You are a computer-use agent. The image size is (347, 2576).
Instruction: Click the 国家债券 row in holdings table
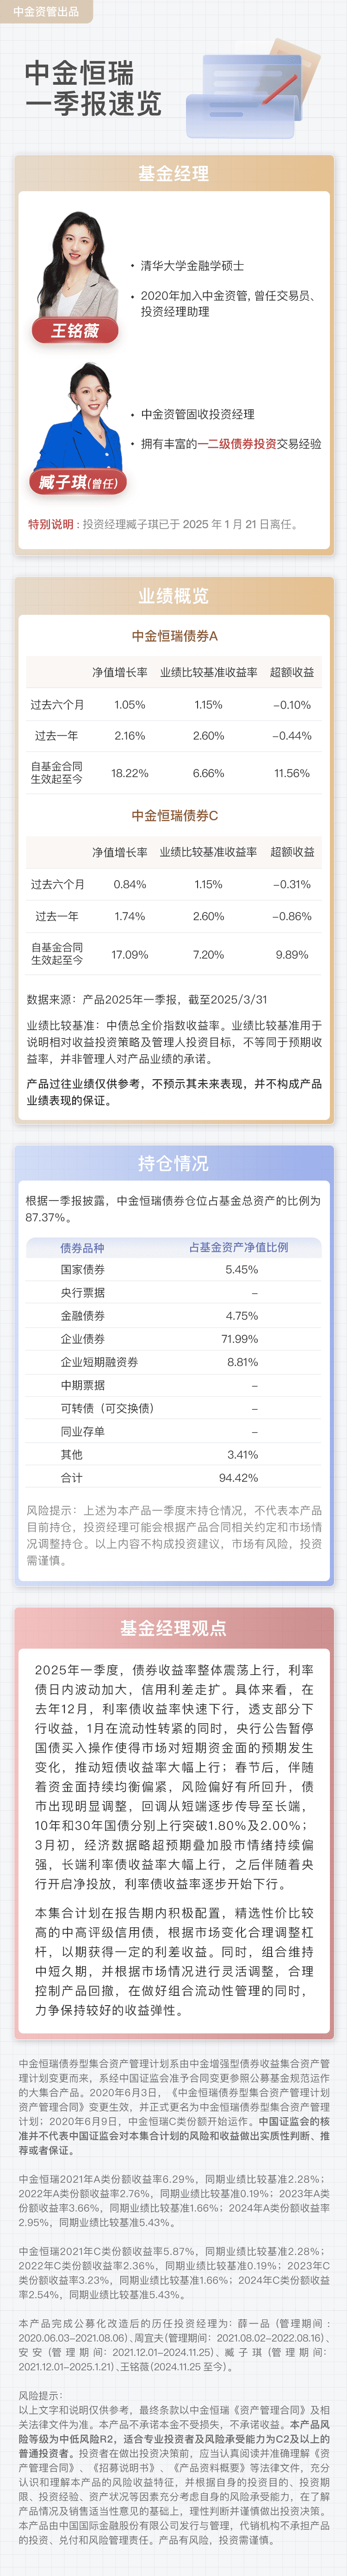[x=173, y=1270]
